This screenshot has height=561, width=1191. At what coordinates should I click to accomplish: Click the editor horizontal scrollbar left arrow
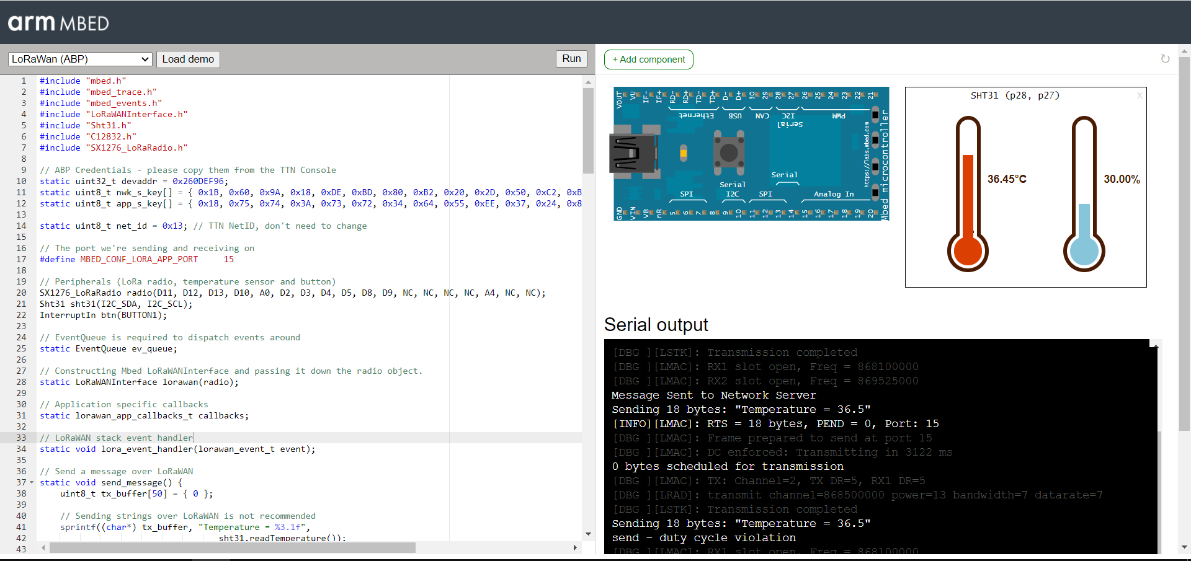pos(43,548)
